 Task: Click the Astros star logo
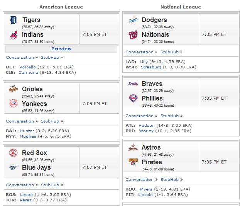[x=133, y=147]
